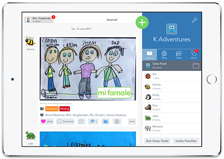Click the Comment button on post

coord(65,121)
